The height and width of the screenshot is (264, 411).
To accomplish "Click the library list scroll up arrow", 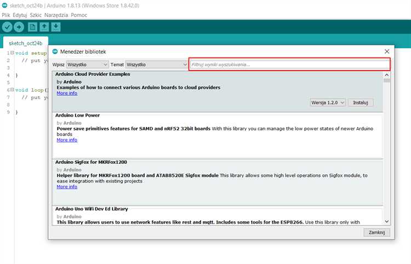I will click(x=387, y=75).
